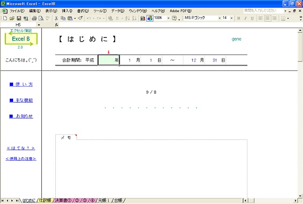Select the Format Painter brush icon
303x204 pixels.
click(80, 18)
